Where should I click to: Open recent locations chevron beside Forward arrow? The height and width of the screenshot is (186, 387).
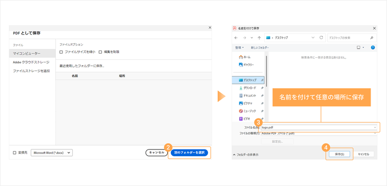[x=252, y=38]
